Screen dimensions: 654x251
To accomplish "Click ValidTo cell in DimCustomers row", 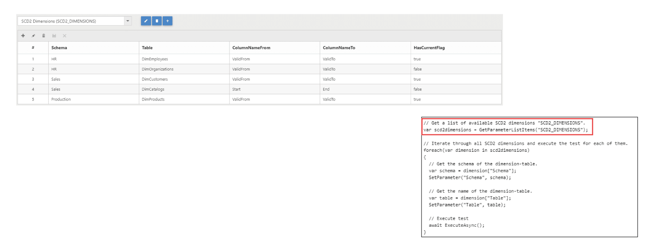I will pyautogui.click(x=365, y=79).
